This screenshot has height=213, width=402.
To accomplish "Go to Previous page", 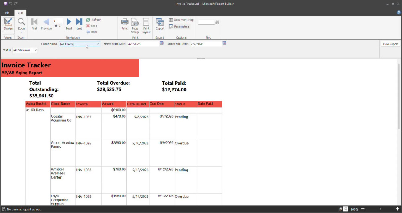I will click(46, 24).
